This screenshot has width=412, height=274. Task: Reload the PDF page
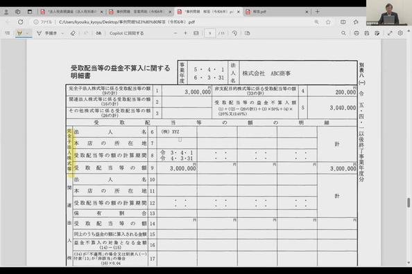tap(20, 22)
